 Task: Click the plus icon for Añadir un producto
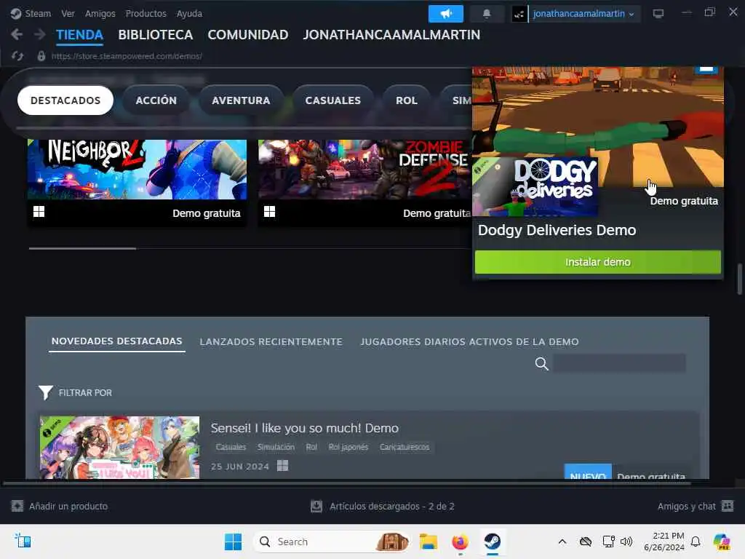pos(17,506)
